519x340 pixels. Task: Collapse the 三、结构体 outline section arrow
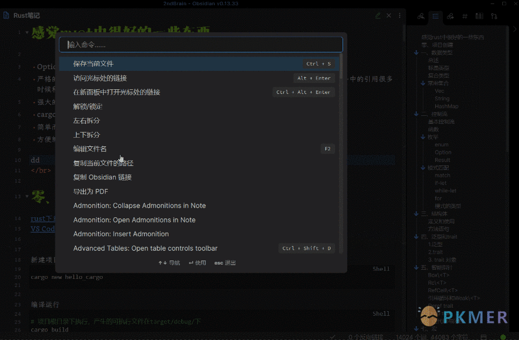(x=416, y=214)
